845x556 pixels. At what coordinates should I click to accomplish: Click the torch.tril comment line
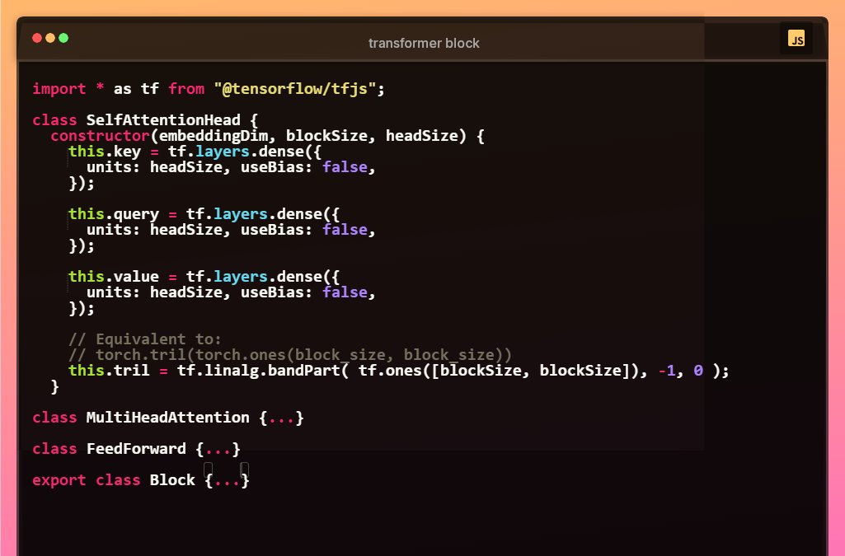click(x=290, y=355)
